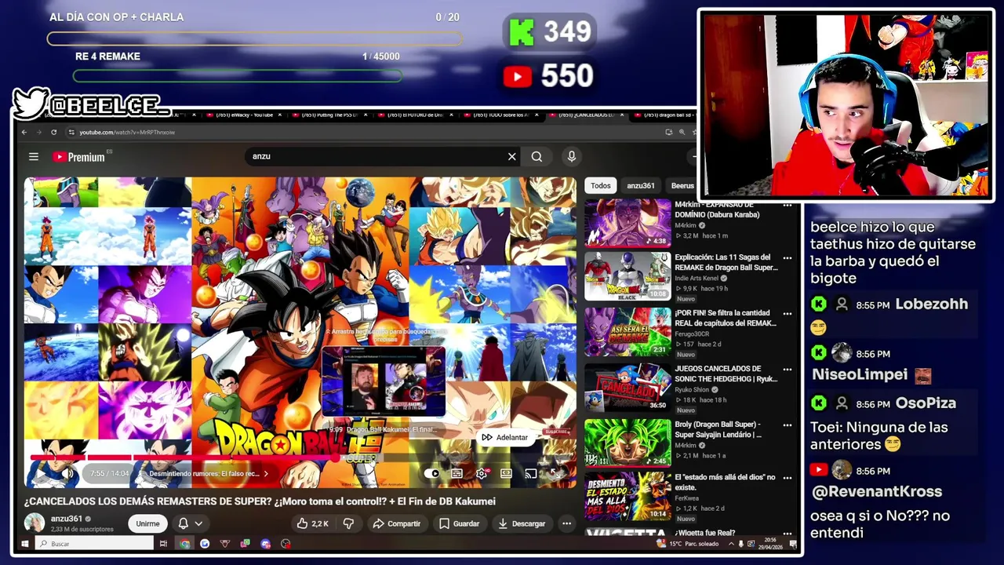Viewport: 1004px width, 565px height.
Task: Open the more actions menu below the video
Action: [x=566, y=523]
